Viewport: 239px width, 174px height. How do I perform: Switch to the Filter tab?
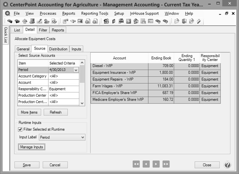[43, 30]
